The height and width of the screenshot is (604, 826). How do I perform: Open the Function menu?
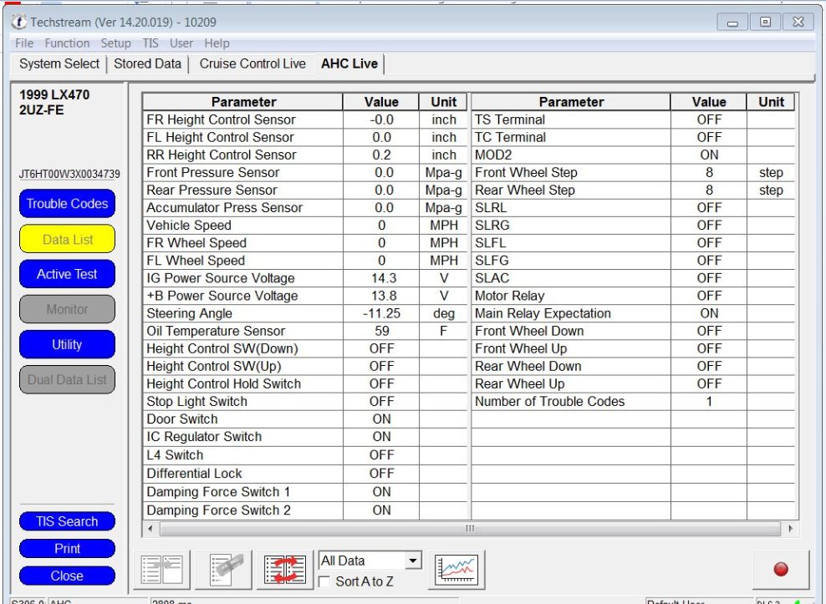tap(67, 43)
